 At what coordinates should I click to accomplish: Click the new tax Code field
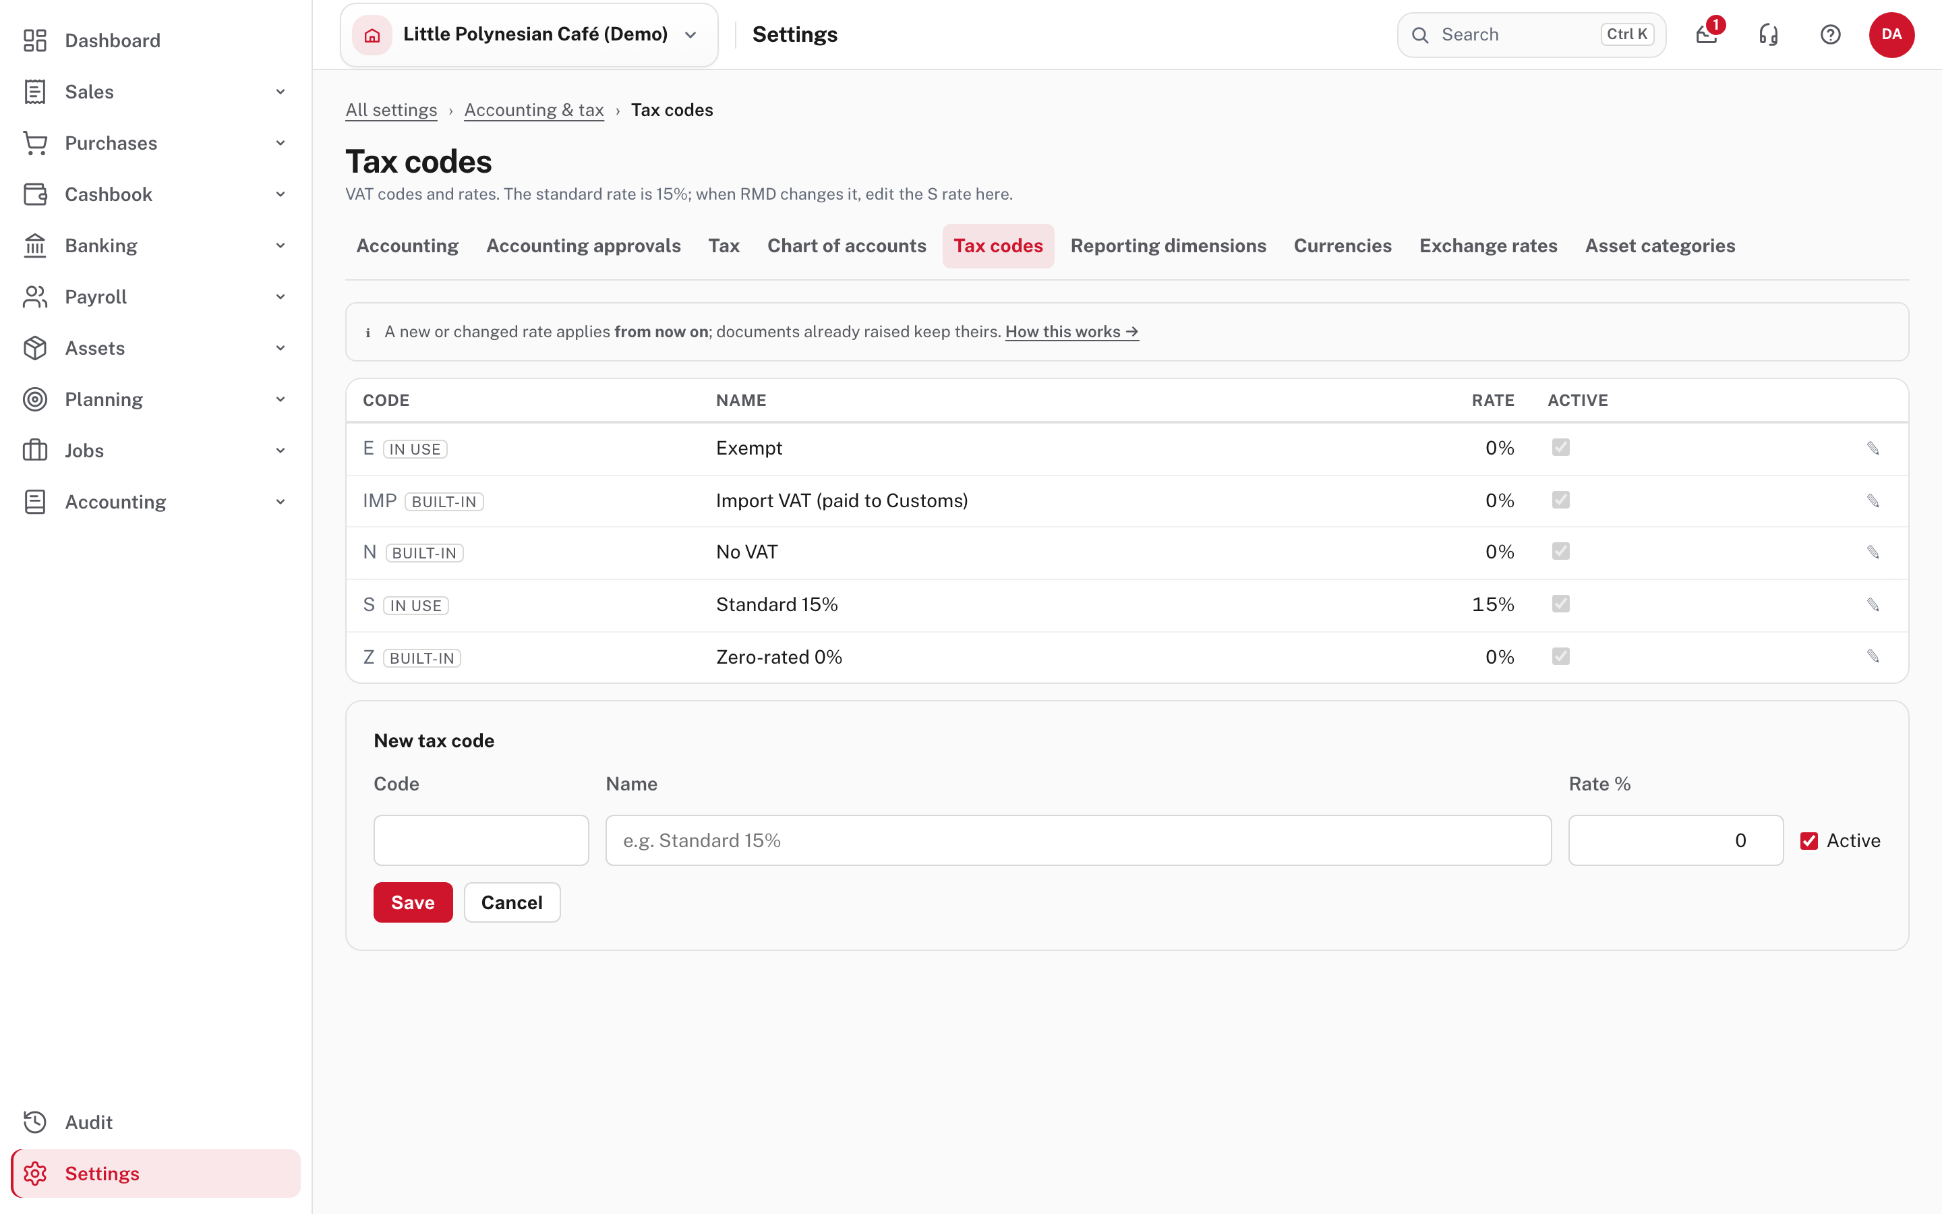481,840
